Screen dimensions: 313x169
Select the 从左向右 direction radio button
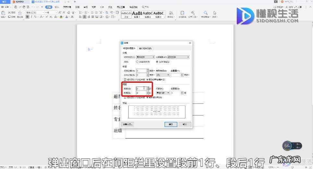click(157, 62)
